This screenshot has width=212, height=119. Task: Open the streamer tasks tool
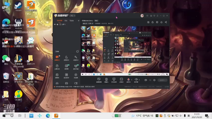(x=57, y=67)
